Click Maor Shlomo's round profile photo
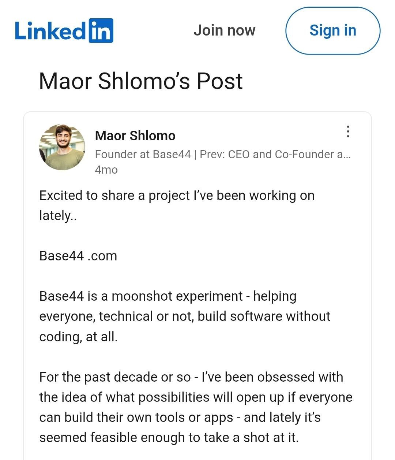This screenshot has height=460, width=395. [x=62, y=147]
